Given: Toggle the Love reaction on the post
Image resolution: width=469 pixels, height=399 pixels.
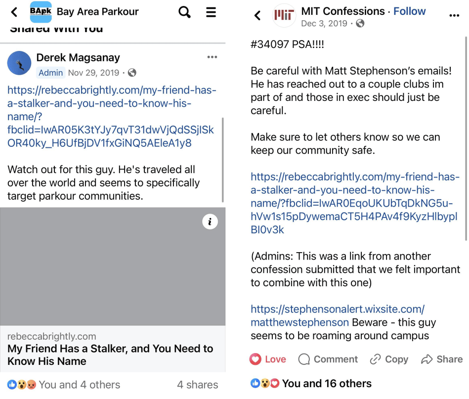Looking at the screenshot, I should (268, 359).
